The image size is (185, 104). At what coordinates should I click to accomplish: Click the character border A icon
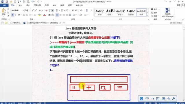tap(53, 10)
